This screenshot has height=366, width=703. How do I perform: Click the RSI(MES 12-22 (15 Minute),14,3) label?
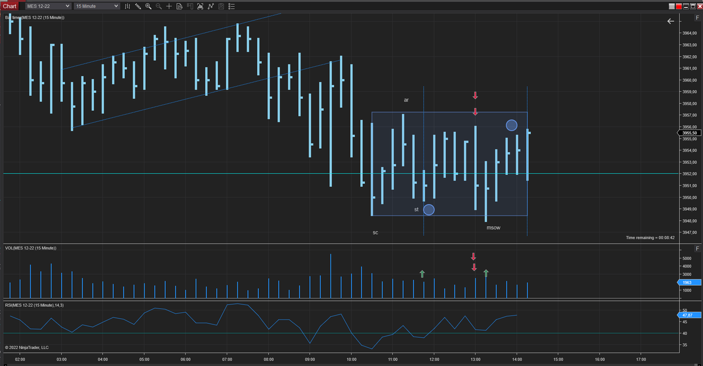tap(34, 305)
